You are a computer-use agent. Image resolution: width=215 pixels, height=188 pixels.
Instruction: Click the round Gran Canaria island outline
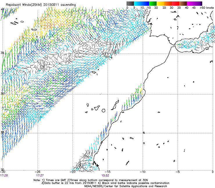(103, 110)
